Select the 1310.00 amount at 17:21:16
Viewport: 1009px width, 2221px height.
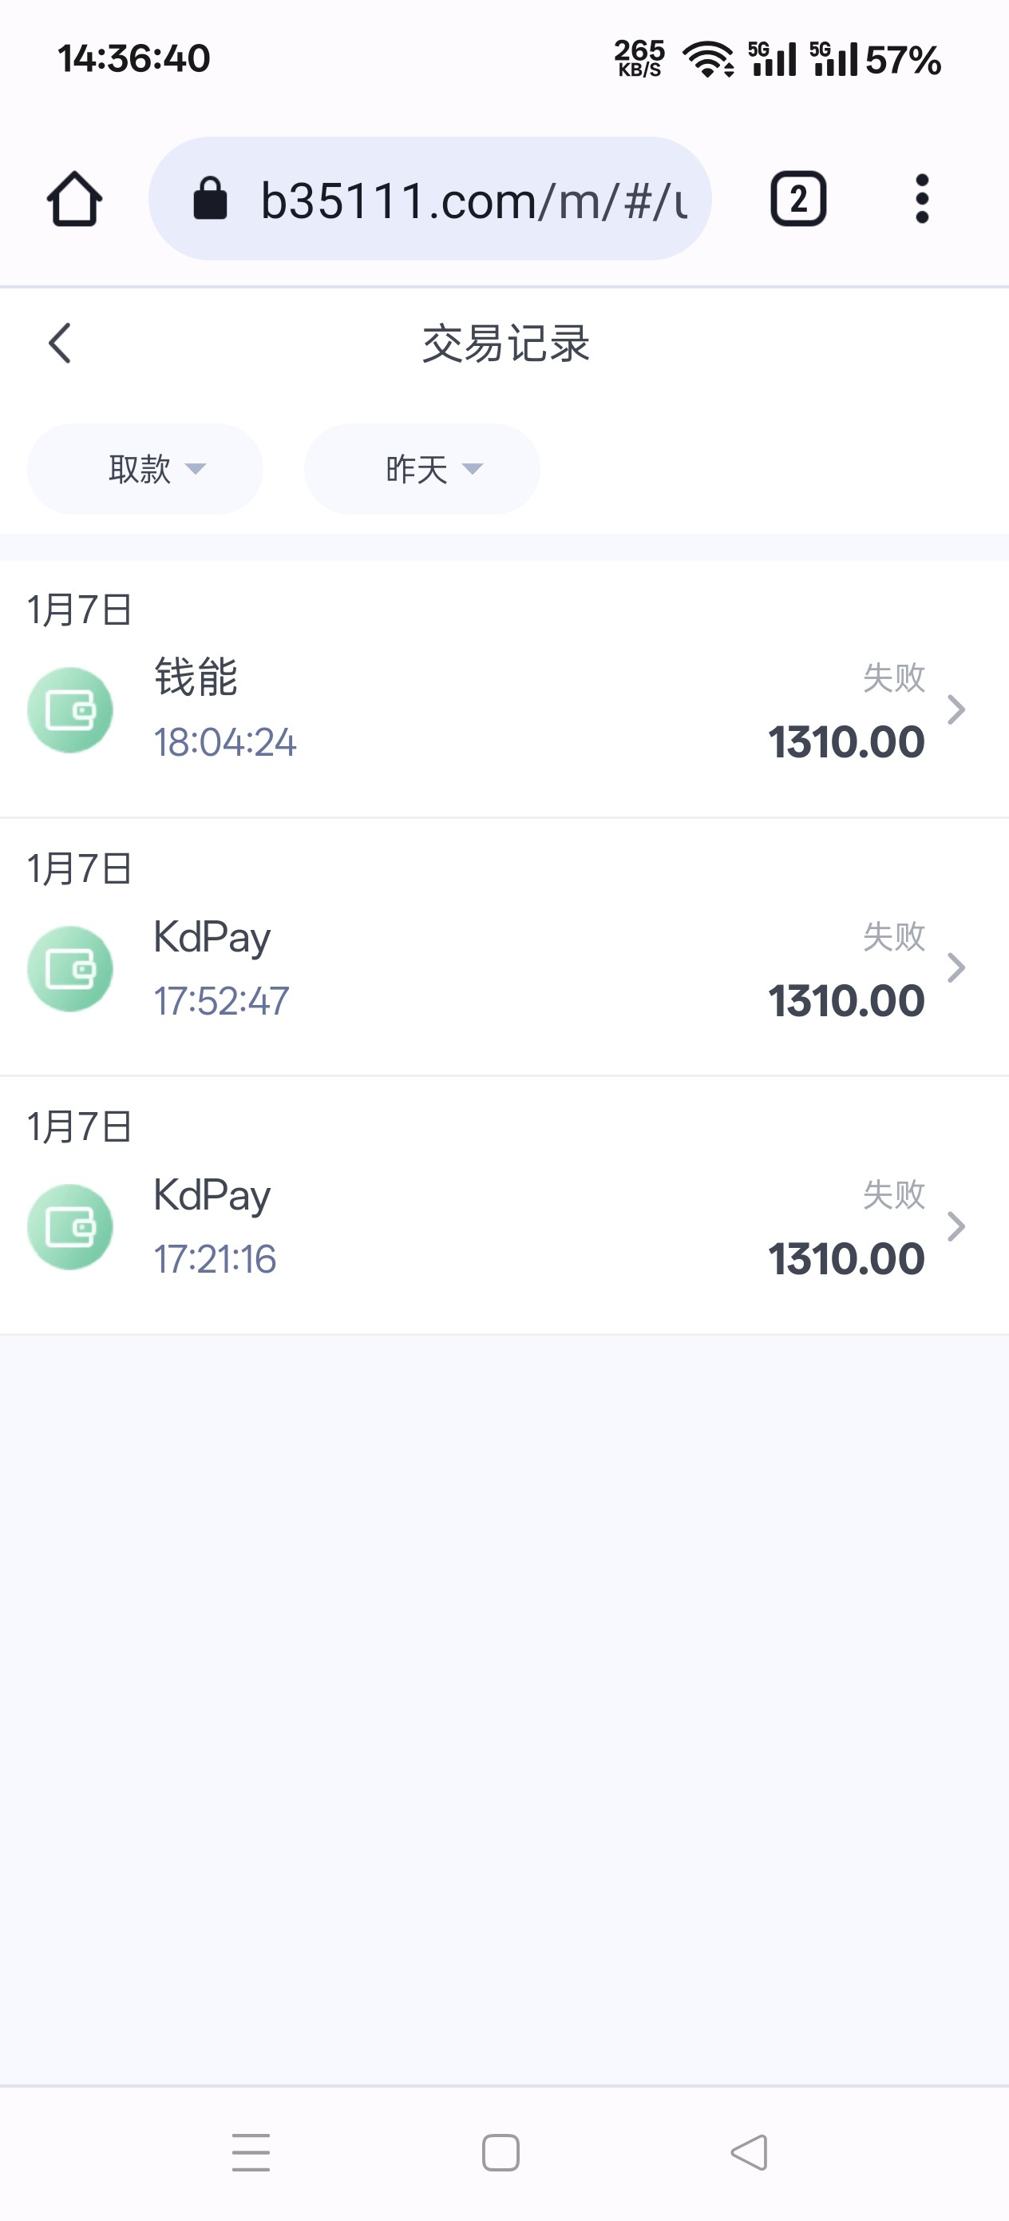pyautogui.click(x=846, y=1259)
